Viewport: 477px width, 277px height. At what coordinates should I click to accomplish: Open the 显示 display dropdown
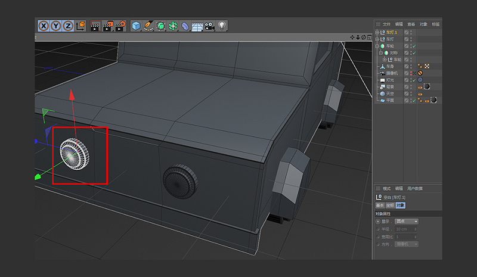coord(407,222)
